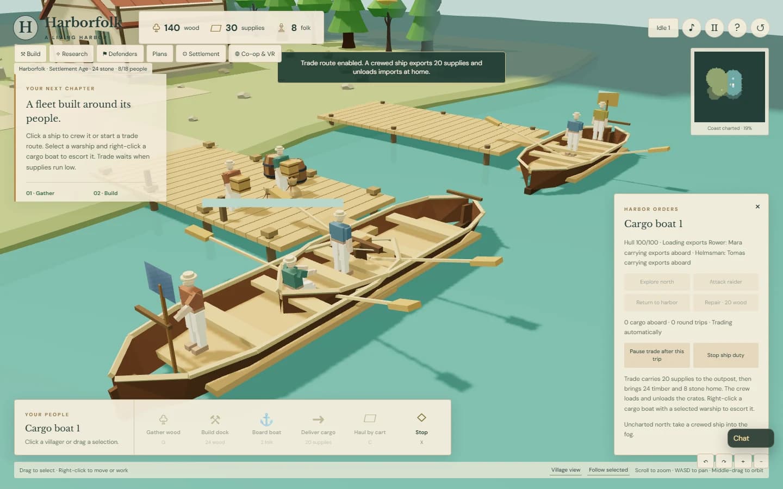Click the restart circular arrow button
The image size is (783, 489).
point(760,28)
